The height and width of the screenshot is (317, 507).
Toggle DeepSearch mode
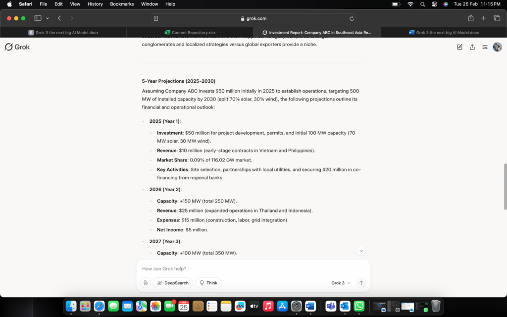click(x=173, y=283)
